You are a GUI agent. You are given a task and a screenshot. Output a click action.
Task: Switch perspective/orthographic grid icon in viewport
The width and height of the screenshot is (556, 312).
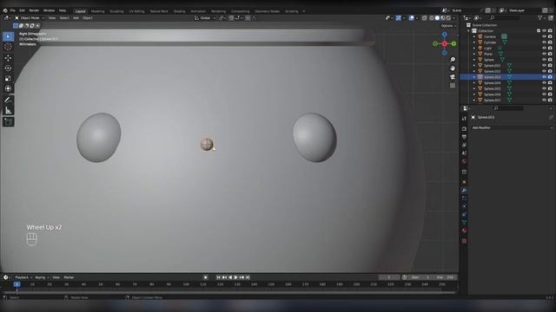453,86
